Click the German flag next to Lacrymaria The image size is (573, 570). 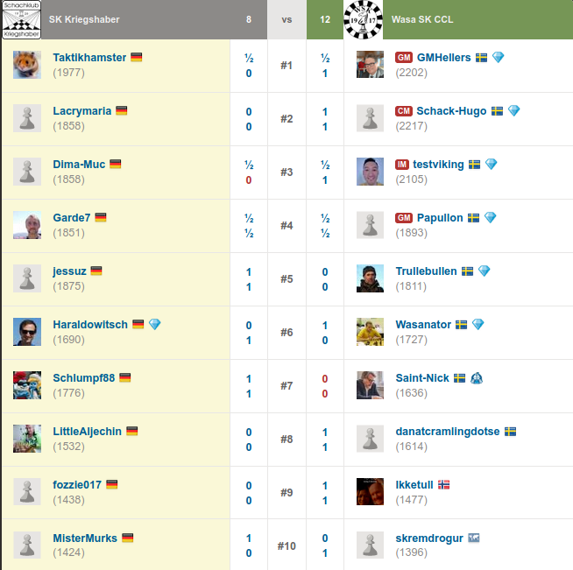coord(121,111)
